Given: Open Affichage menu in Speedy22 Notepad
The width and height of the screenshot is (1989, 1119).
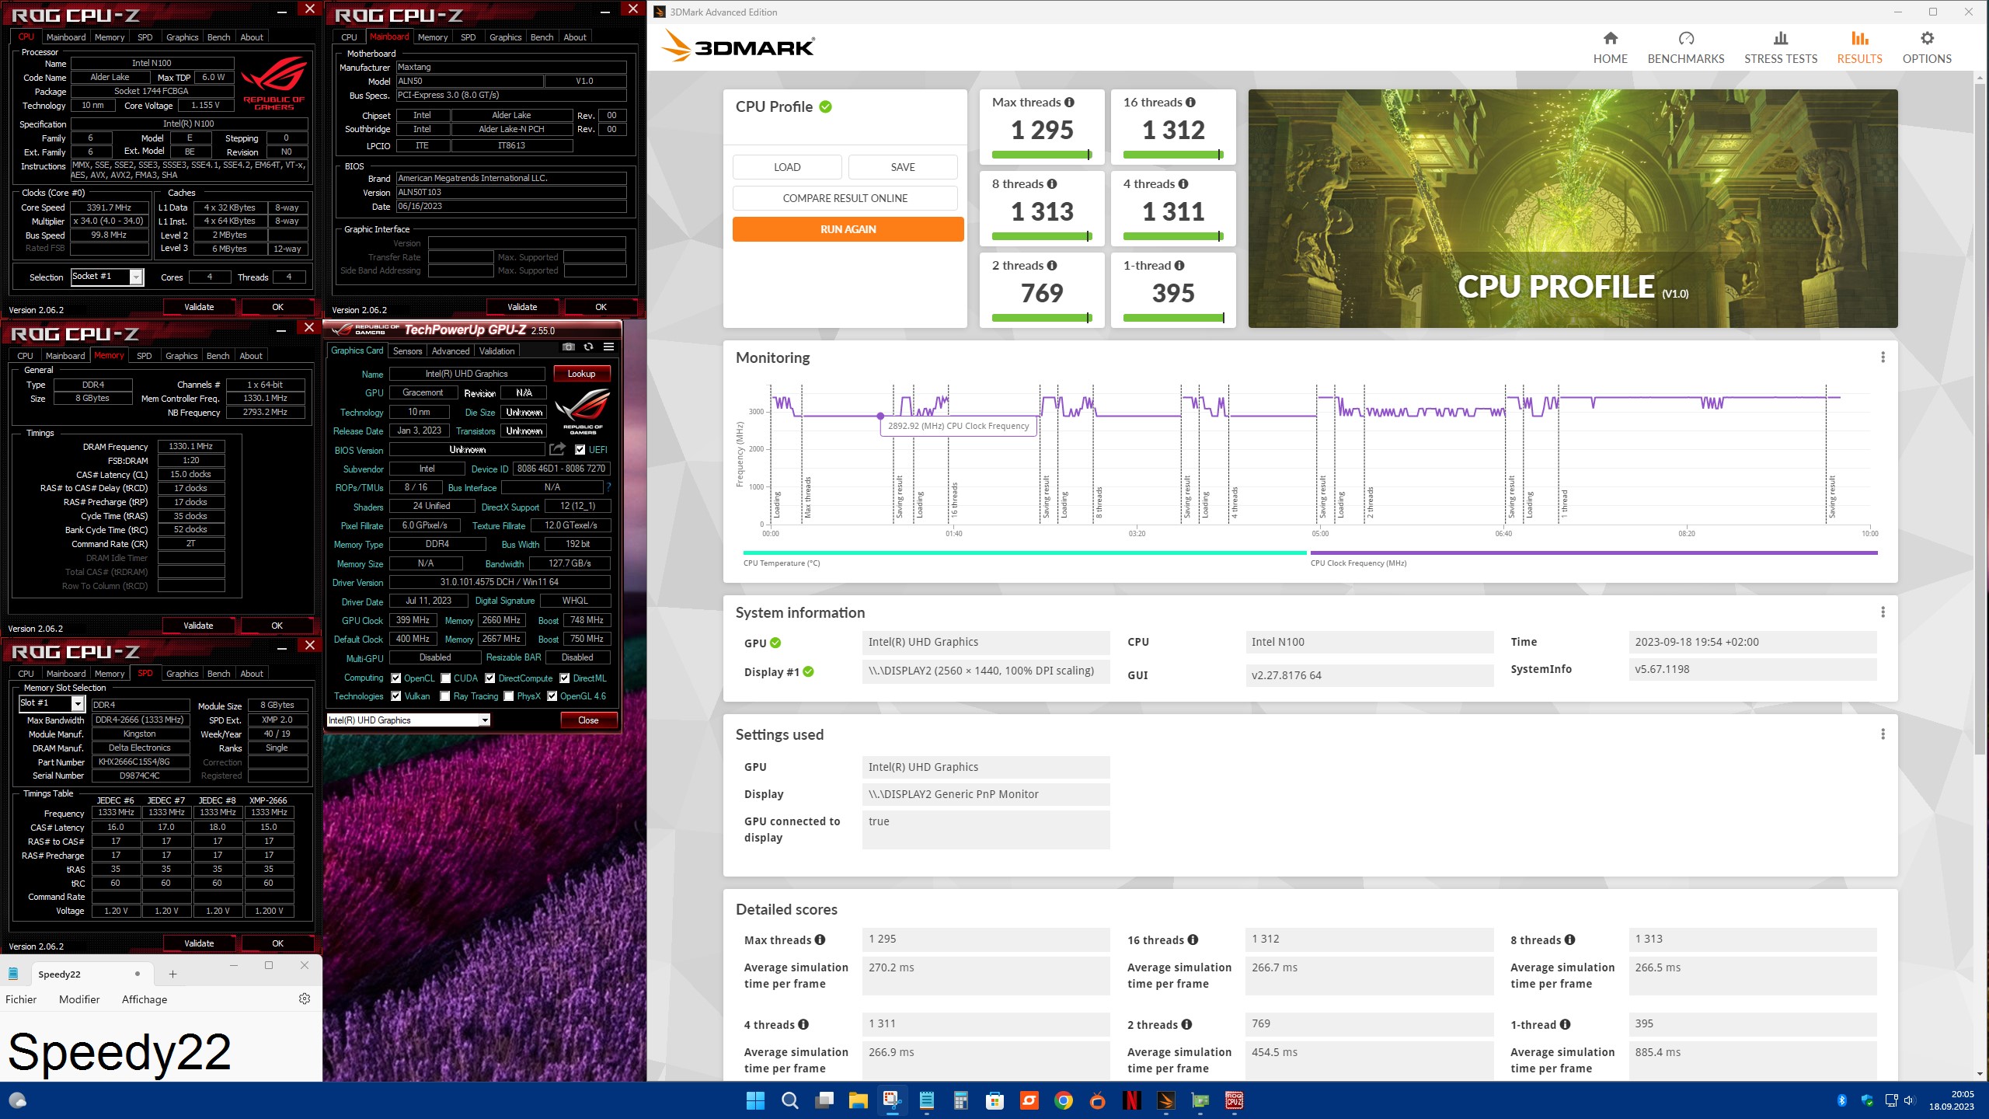Looking at the screenshot, I should 145,999.
